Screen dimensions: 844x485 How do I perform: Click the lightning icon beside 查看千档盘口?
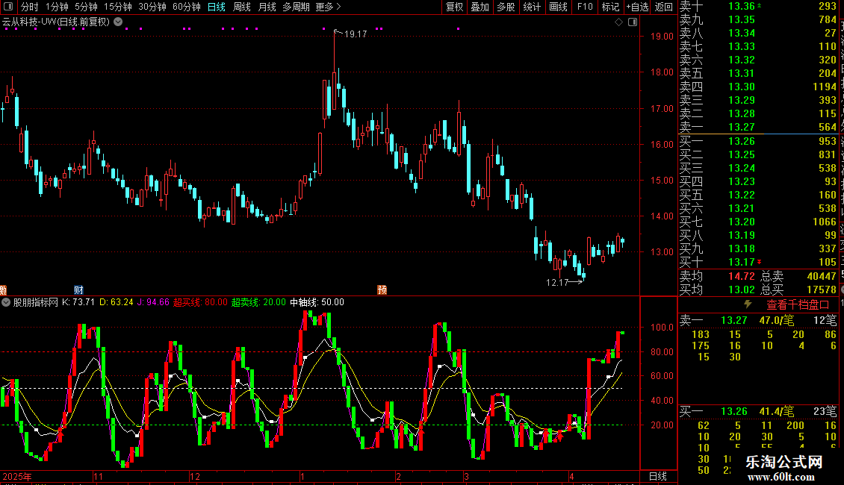pyautogui.click(x=748, y=304)
